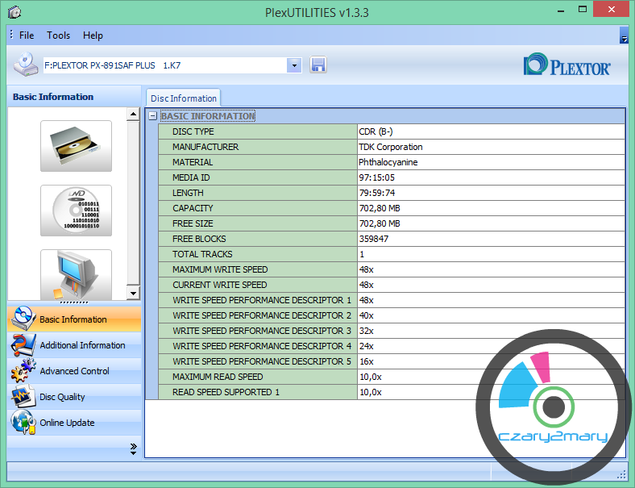
Task: Expand more sidebar options chevron
Action: (133, 448)
